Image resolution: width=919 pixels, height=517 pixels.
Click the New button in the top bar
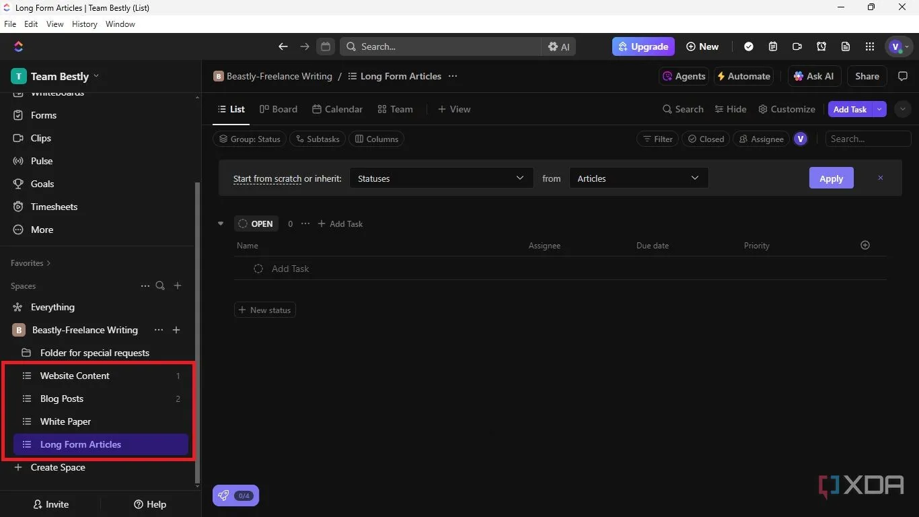click(702, 46)
